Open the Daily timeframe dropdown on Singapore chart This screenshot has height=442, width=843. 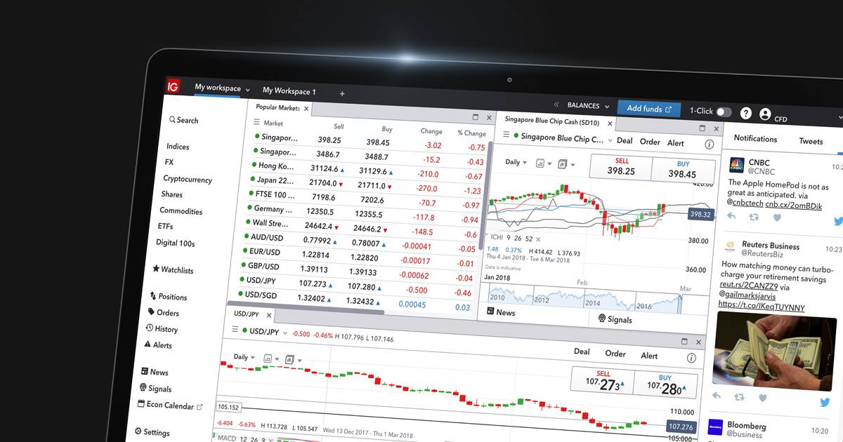coord(516,162)
